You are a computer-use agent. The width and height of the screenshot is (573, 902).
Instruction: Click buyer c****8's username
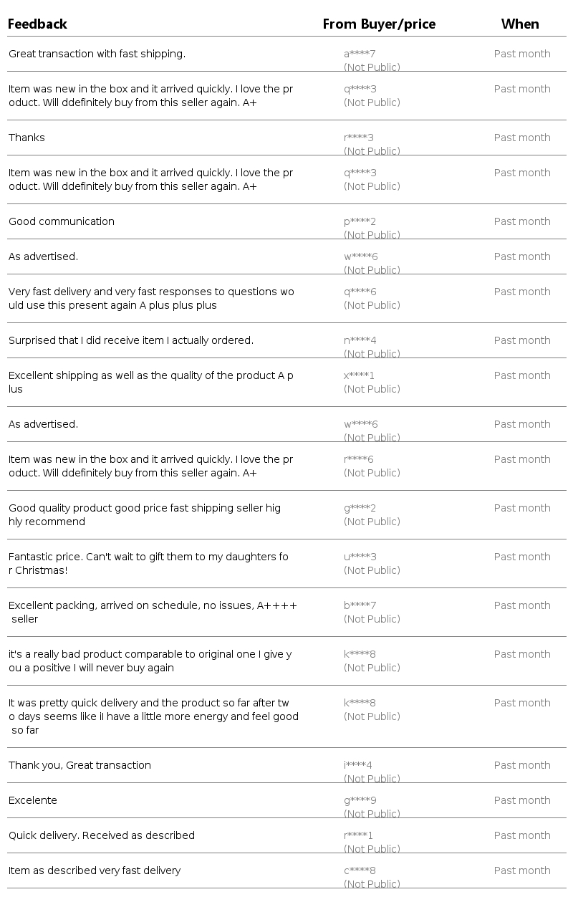click(x=360, y=870)
